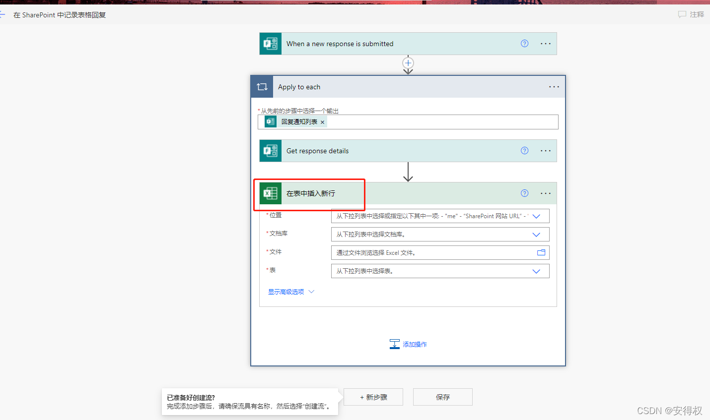Click the Get response details title
This screenshot has width=710, height=420.
(x=317, y=151)
